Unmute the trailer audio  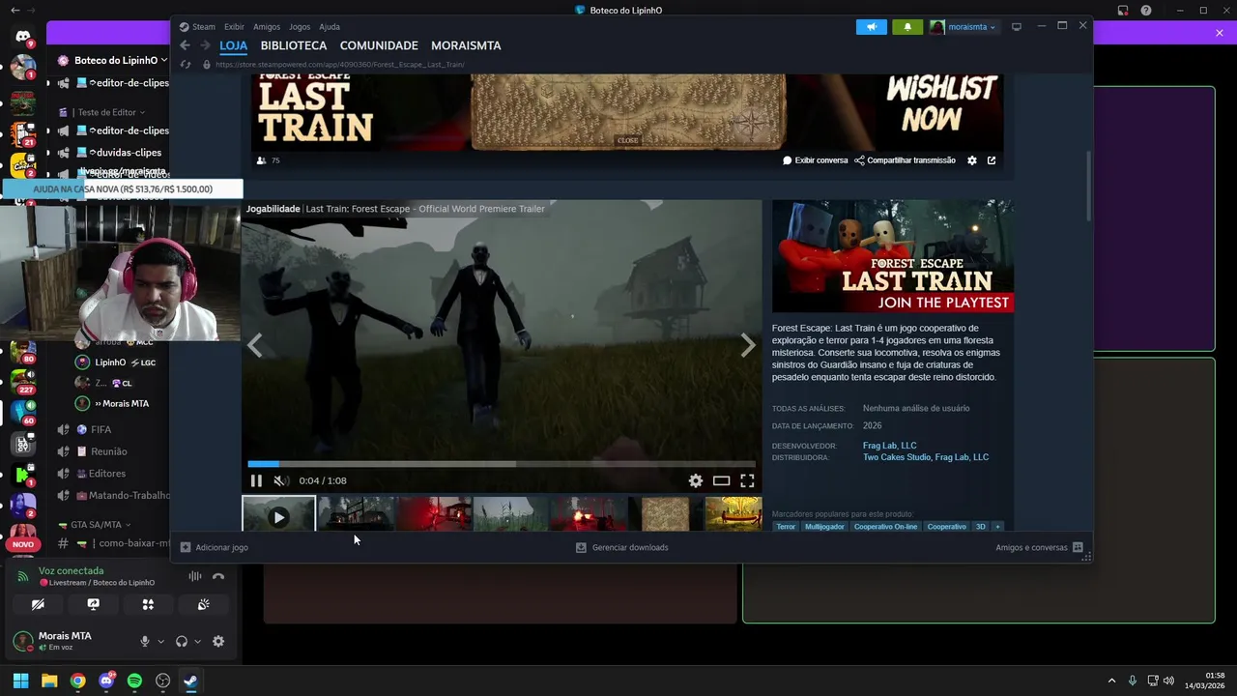(x=280, y=480)
